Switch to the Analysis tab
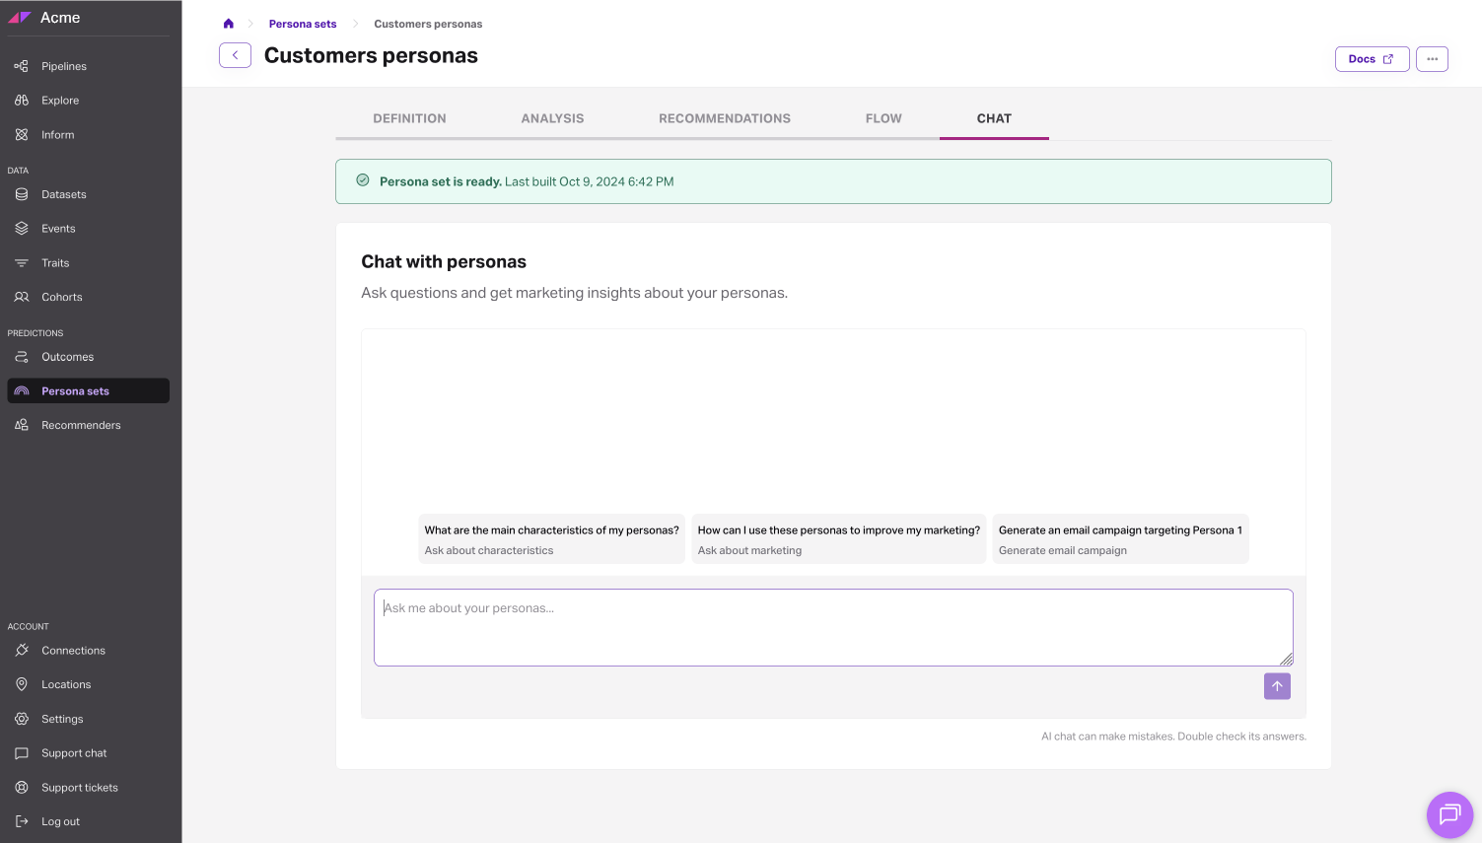The width and height of the screenshot is (1482, 843). [552, 118]
